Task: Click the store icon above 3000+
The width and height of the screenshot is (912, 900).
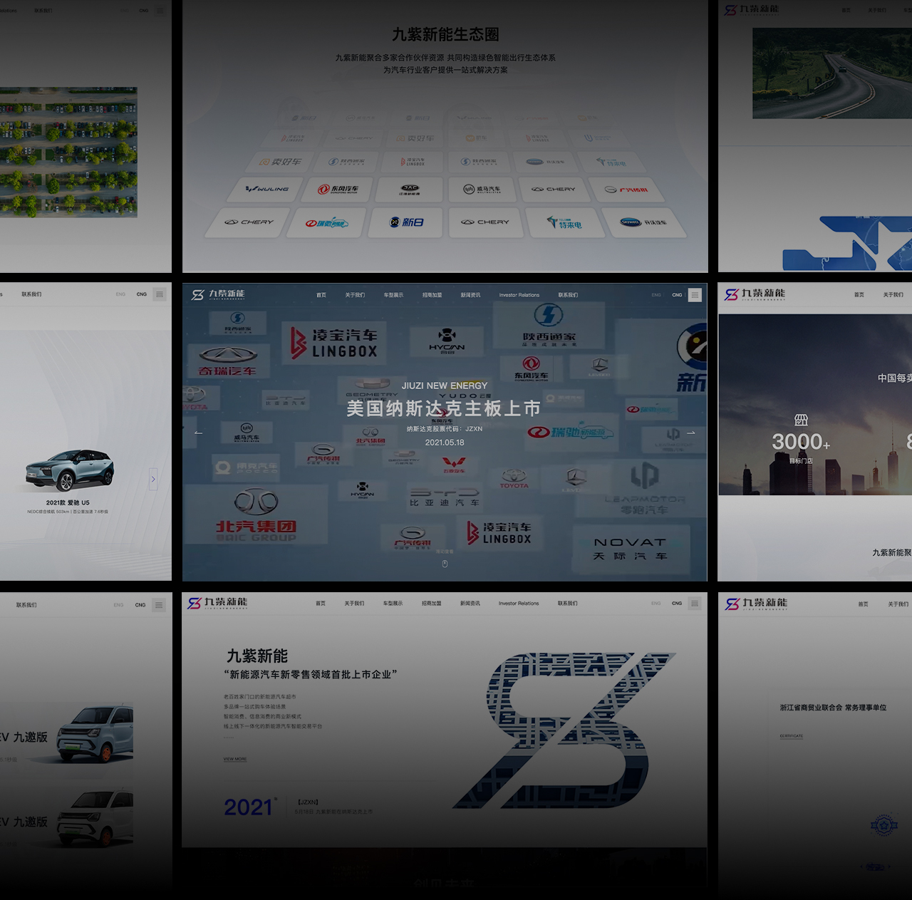Action: coord(801,420)
